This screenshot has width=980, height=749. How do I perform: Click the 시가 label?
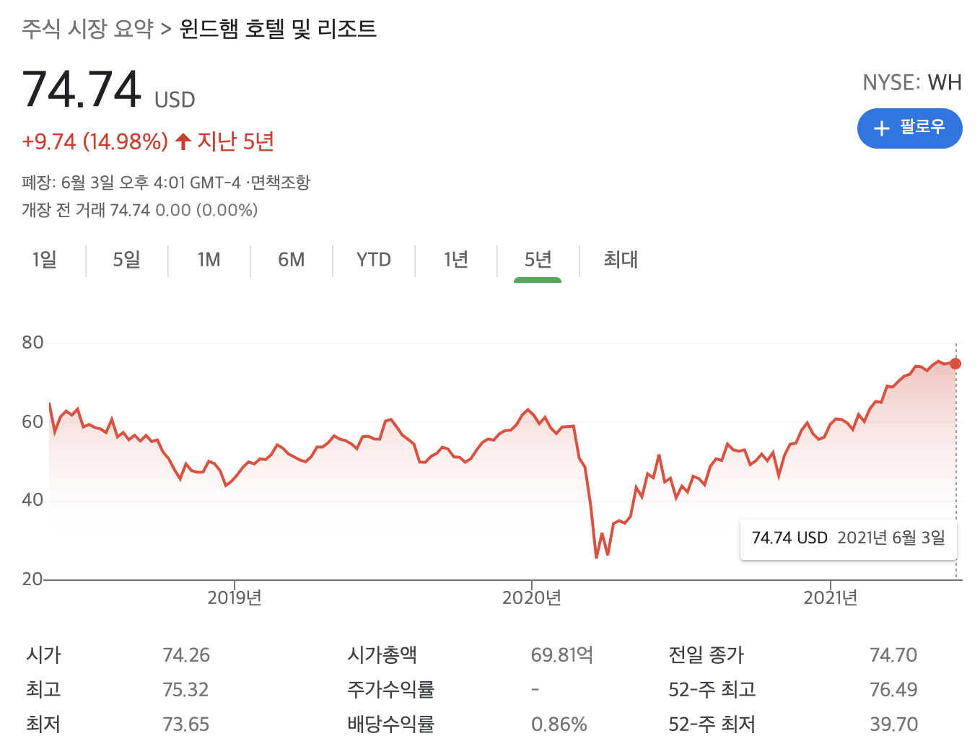[43, 655]
